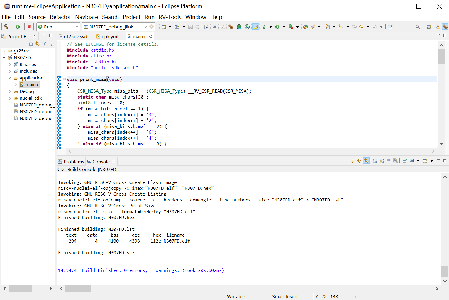Expand the Debug folder
The image size is (449, 300).
[x=10, y=91]
